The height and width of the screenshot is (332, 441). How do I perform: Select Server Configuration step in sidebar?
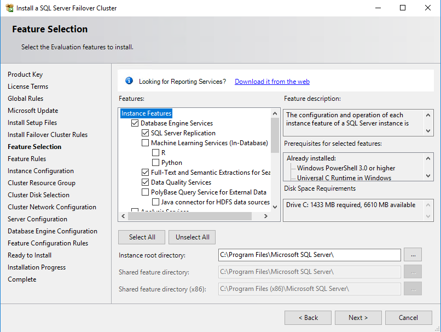[37, 219]
